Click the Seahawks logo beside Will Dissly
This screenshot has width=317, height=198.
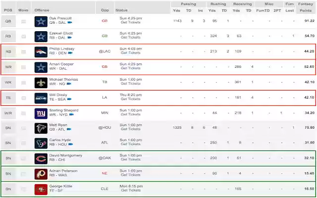pyautogui.click(x=41, y=98)
